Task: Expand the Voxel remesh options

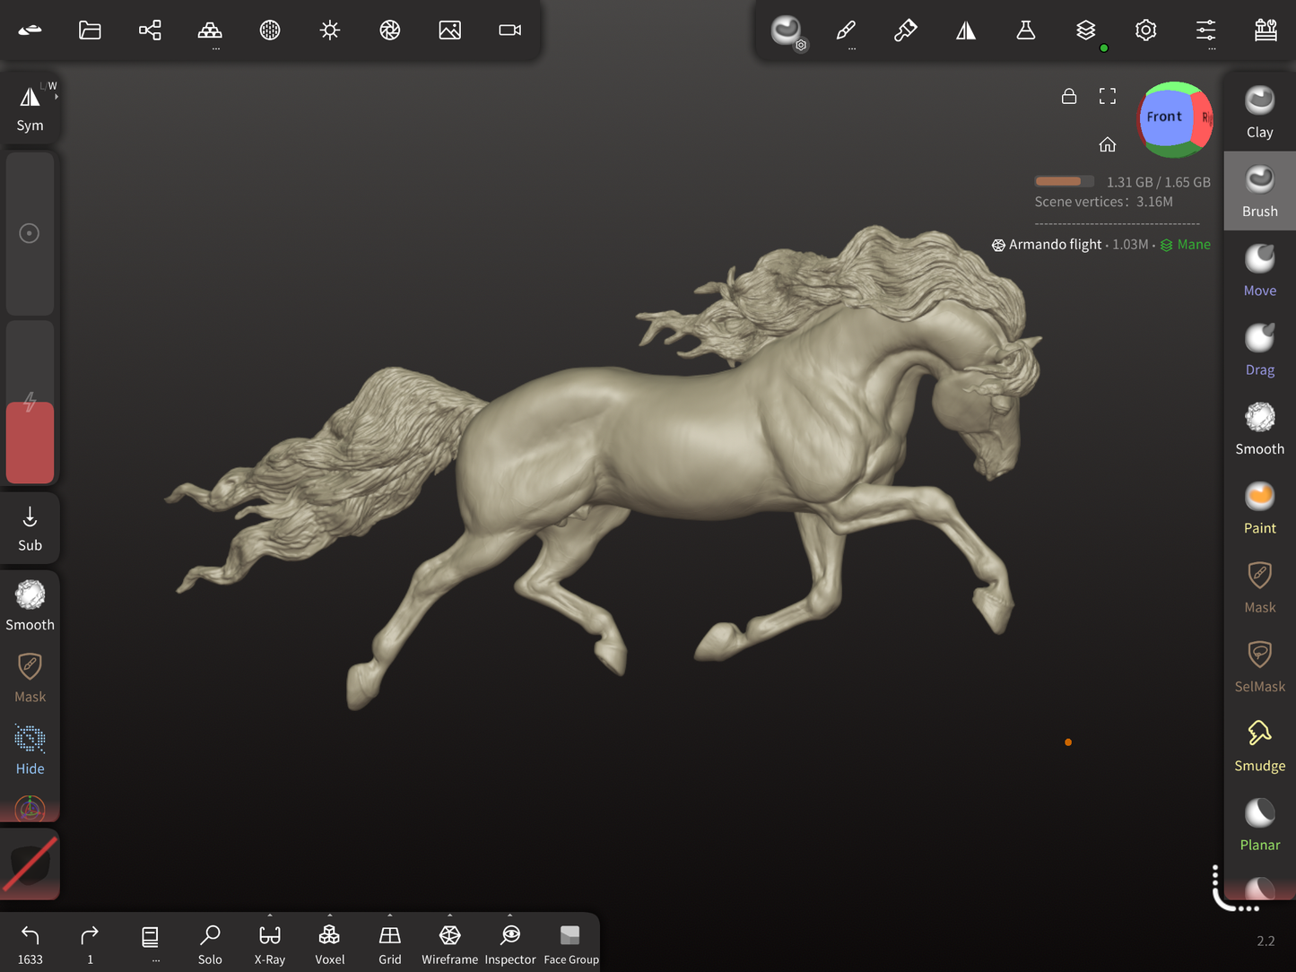Action: 329,916
